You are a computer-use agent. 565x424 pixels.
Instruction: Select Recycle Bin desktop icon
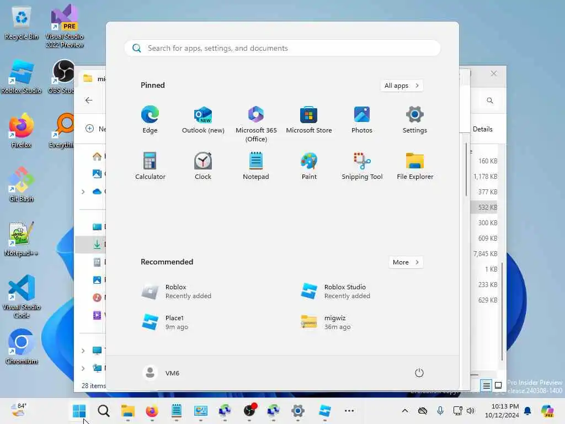click(x=22, y=23)
